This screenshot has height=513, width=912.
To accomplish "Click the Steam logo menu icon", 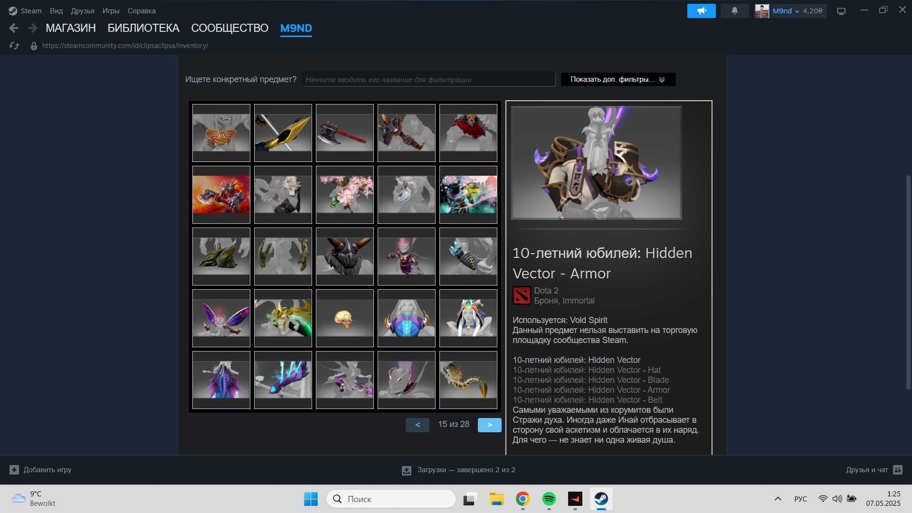I will click(x=13, y=10).
